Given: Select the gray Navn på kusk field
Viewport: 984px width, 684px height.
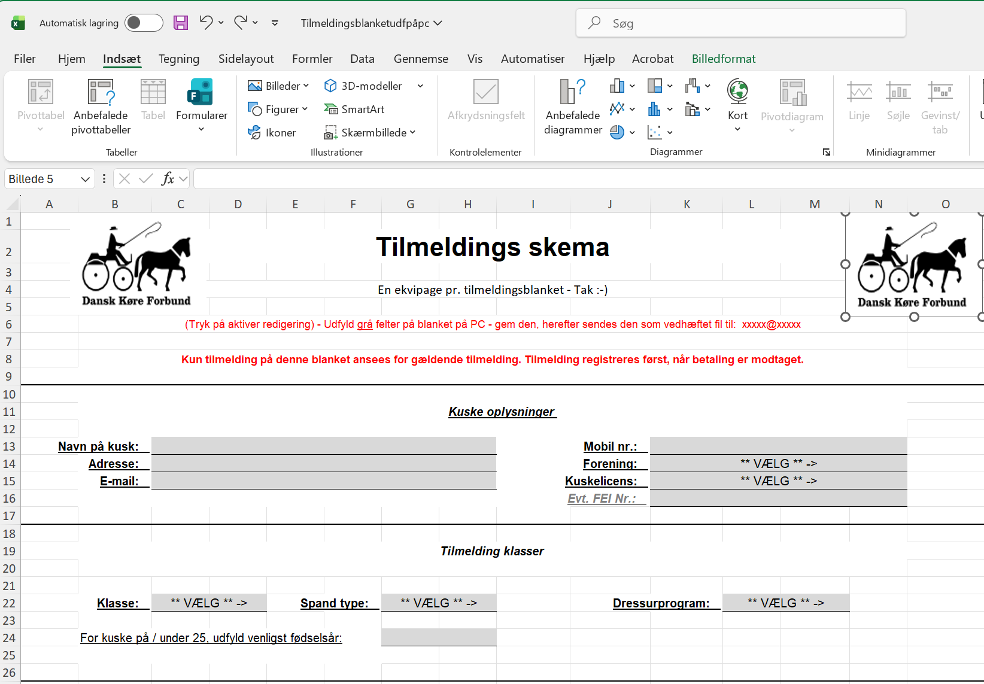Looking at the screenshot, I should (323, 446).
